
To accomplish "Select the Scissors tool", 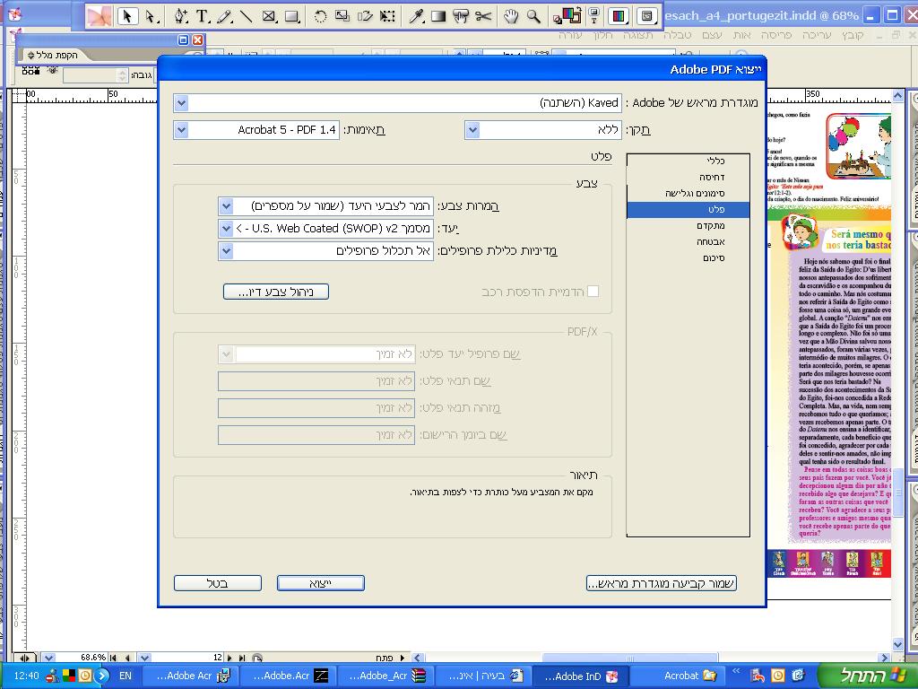I will 483,16.
